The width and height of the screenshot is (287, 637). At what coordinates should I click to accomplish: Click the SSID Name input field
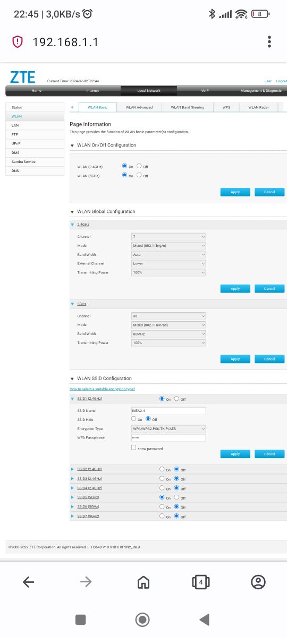pyautogui.click(x=168, y=410)
